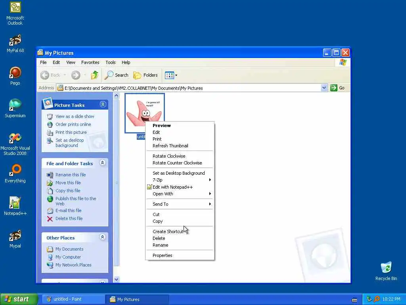Click Move this file link
The image size is (406, 305).
pyautogui.click(x=68, y=183)
